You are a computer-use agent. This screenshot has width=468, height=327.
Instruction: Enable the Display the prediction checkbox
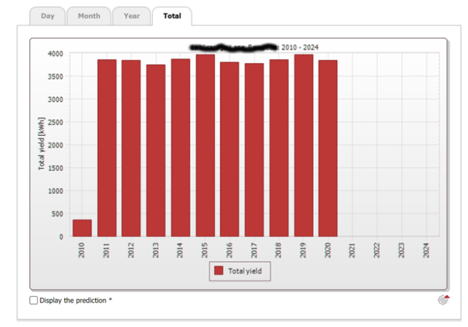(34, 301)
